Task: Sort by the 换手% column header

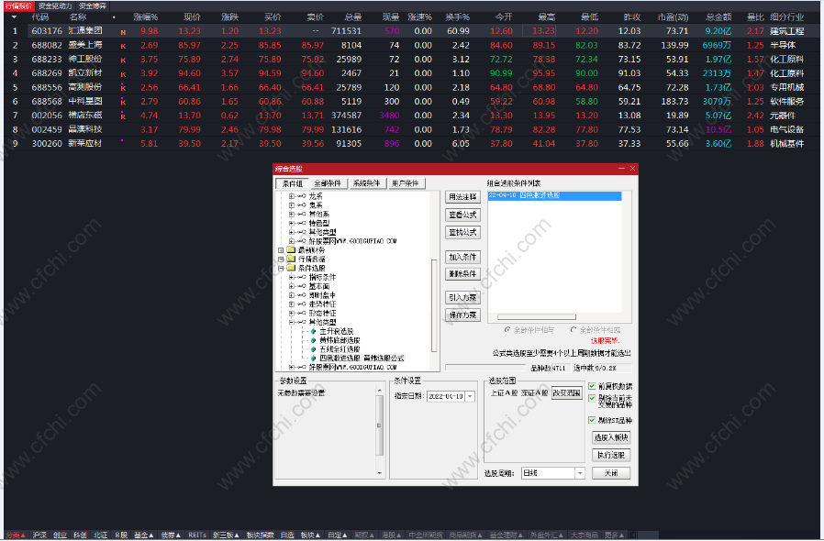Action: pos(457,17)
